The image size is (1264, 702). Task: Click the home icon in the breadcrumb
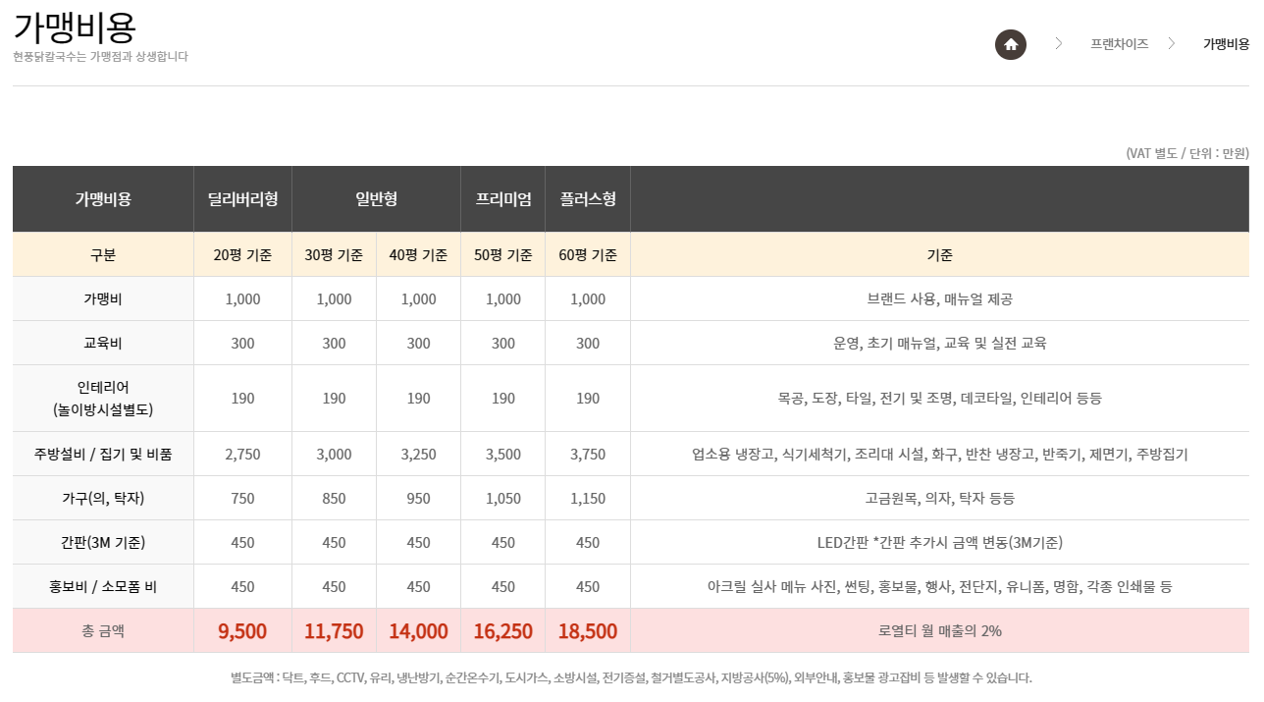[1011, 44]
